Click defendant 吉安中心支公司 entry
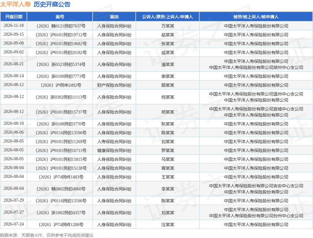 [x=256, y=186]
